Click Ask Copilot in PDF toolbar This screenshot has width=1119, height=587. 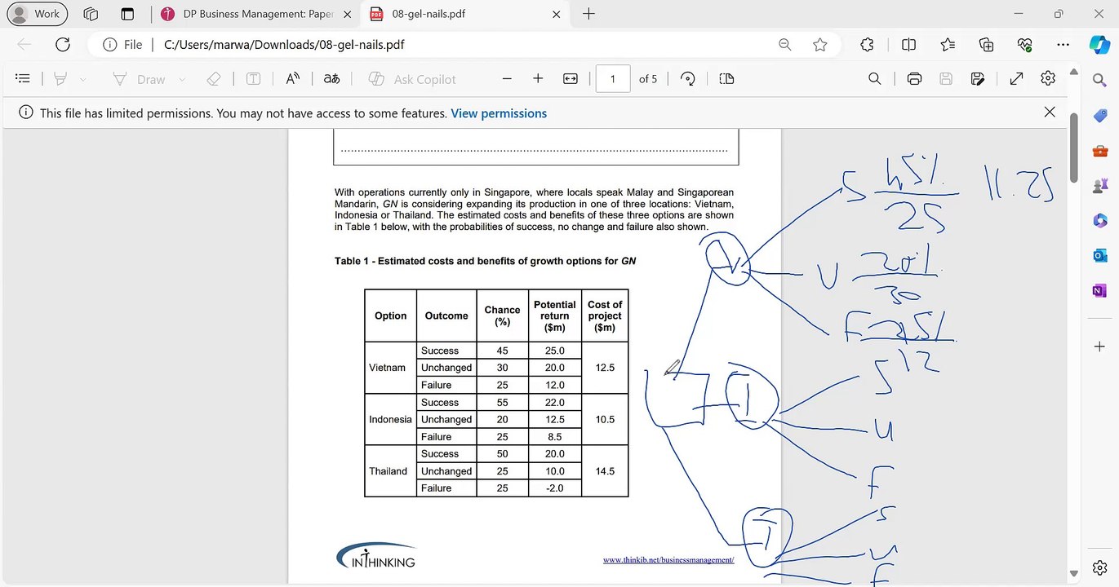click(x=412, y=79)
